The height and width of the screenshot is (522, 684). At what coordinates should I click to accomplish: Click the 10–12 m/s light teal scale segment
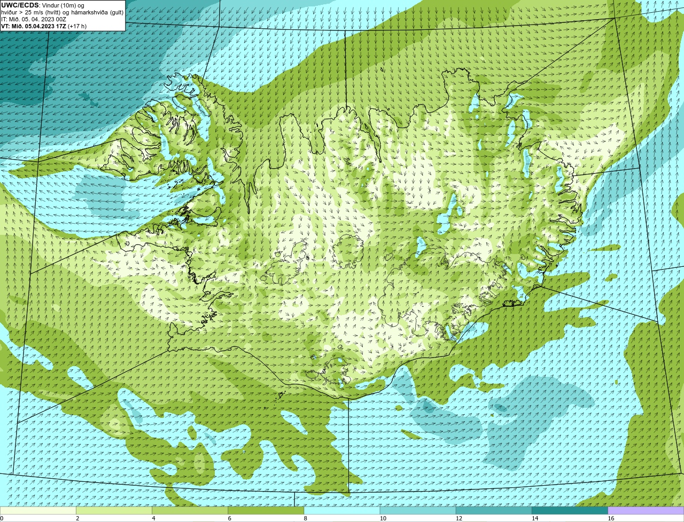[x=418, y=510]
